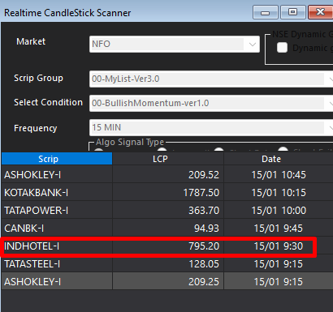The height and width of the screenshot is (312, 333).
Task: Click the LCP value 1787.50
Action: (201, 193)
